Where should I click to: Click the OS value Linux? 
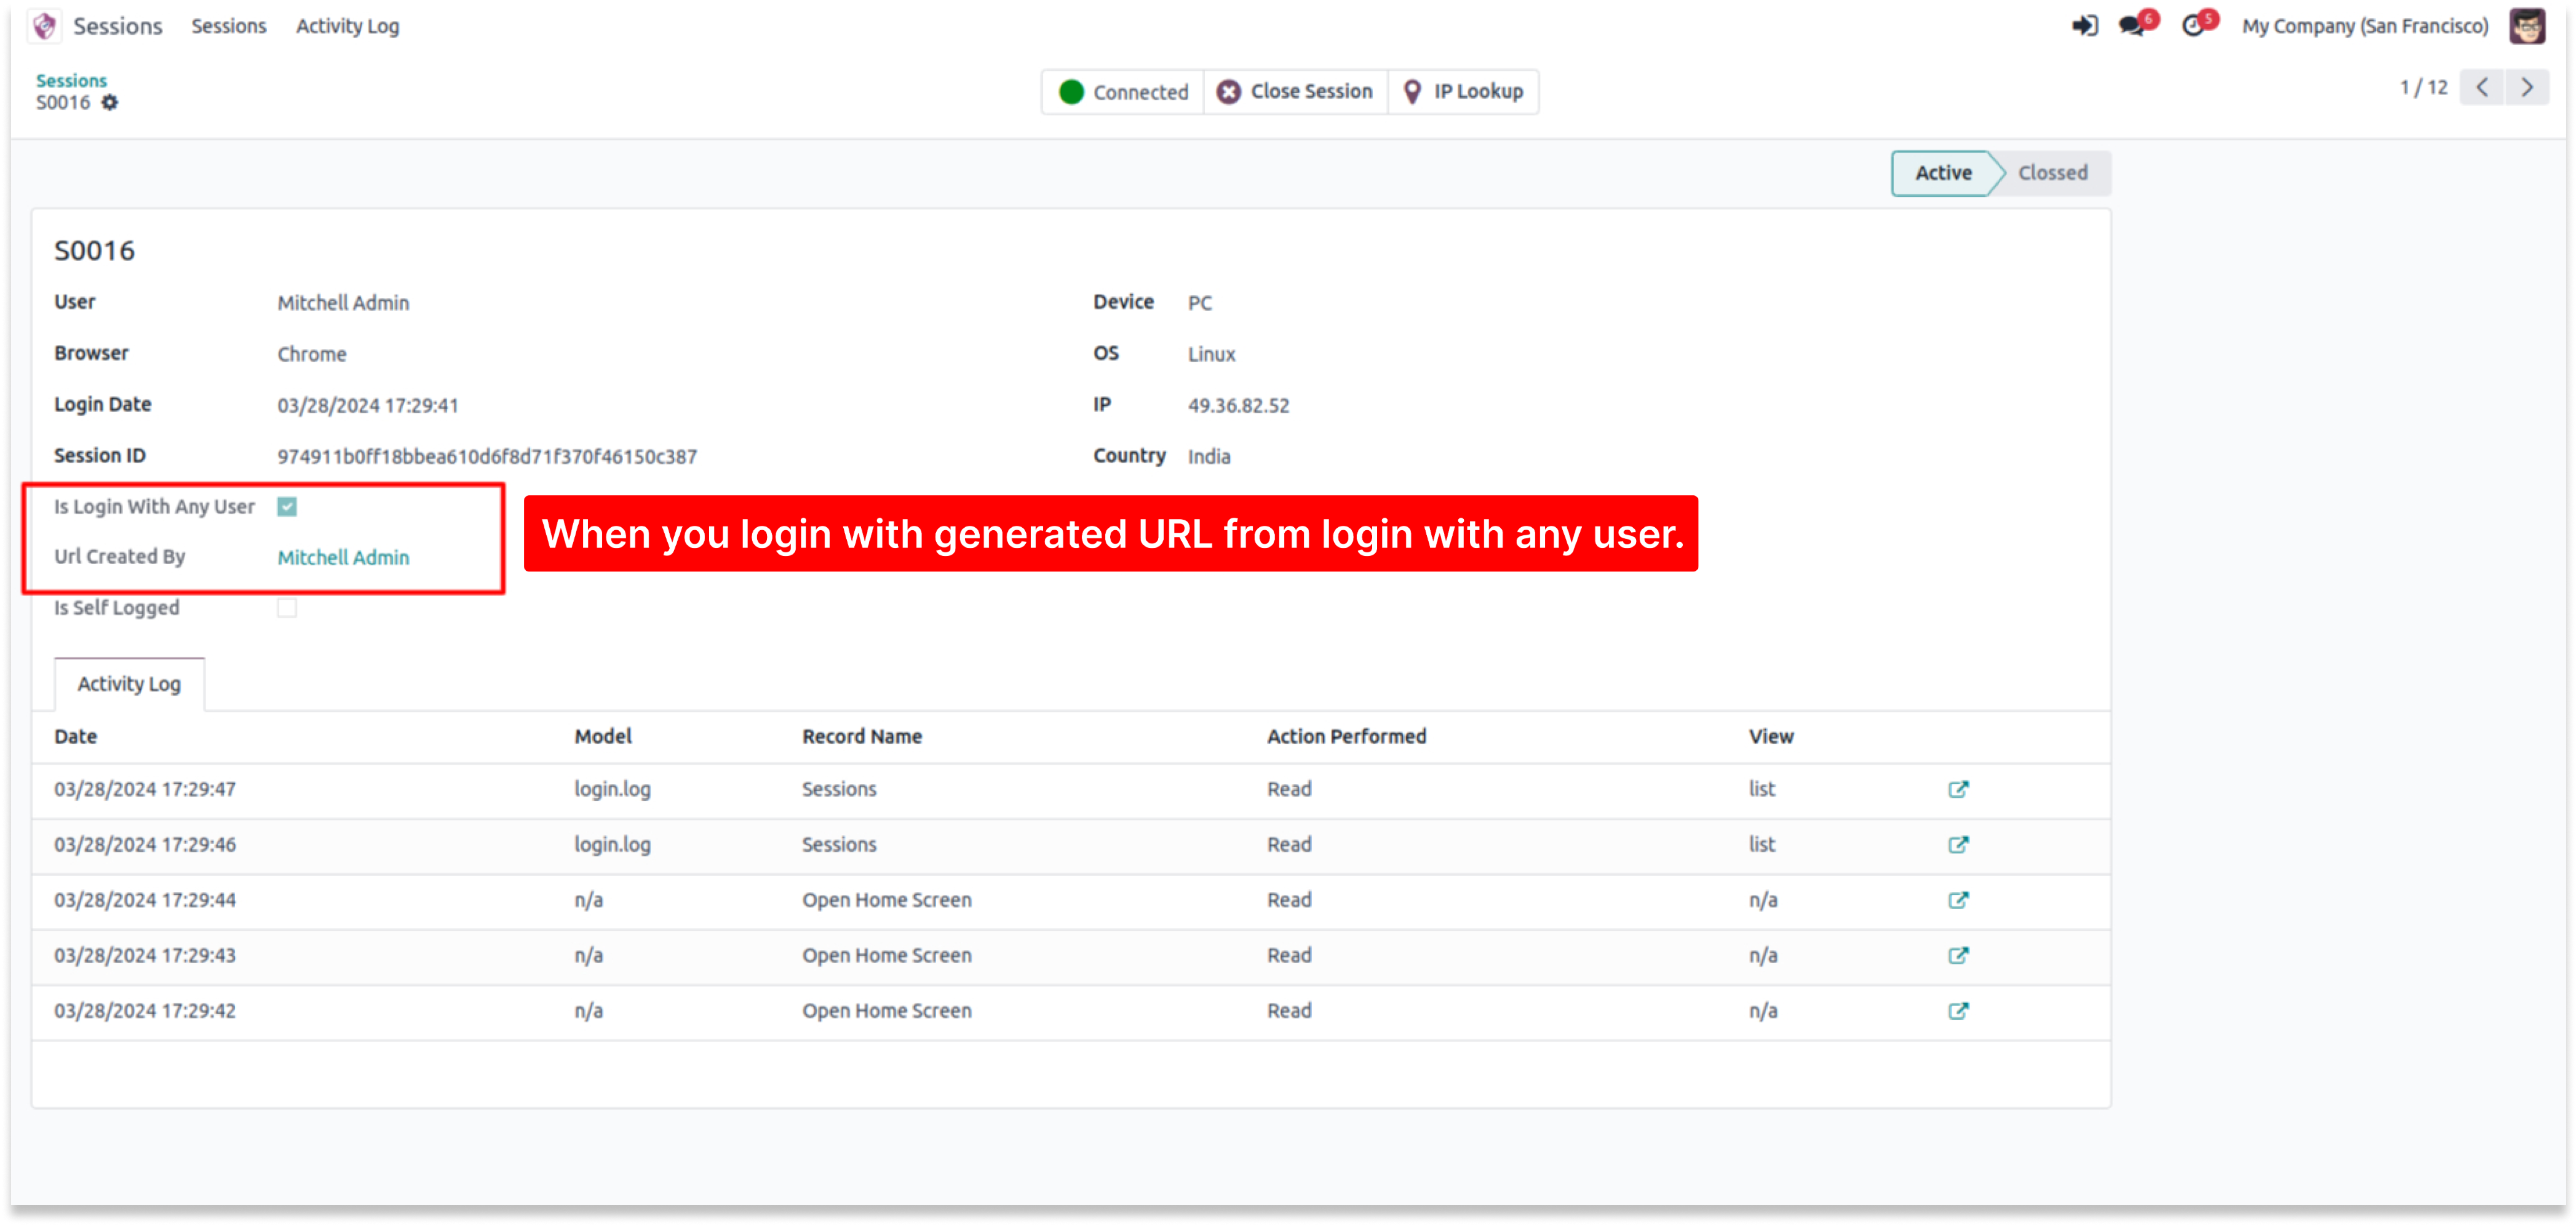[1211, 355]
